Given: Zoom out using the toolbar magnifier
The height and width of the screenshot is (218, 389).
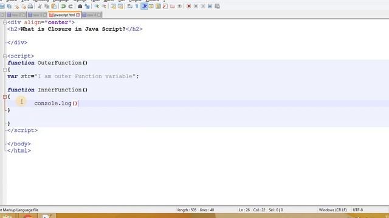Looking at the screenshot, I should pyautogui.click(x=104, y=6).
